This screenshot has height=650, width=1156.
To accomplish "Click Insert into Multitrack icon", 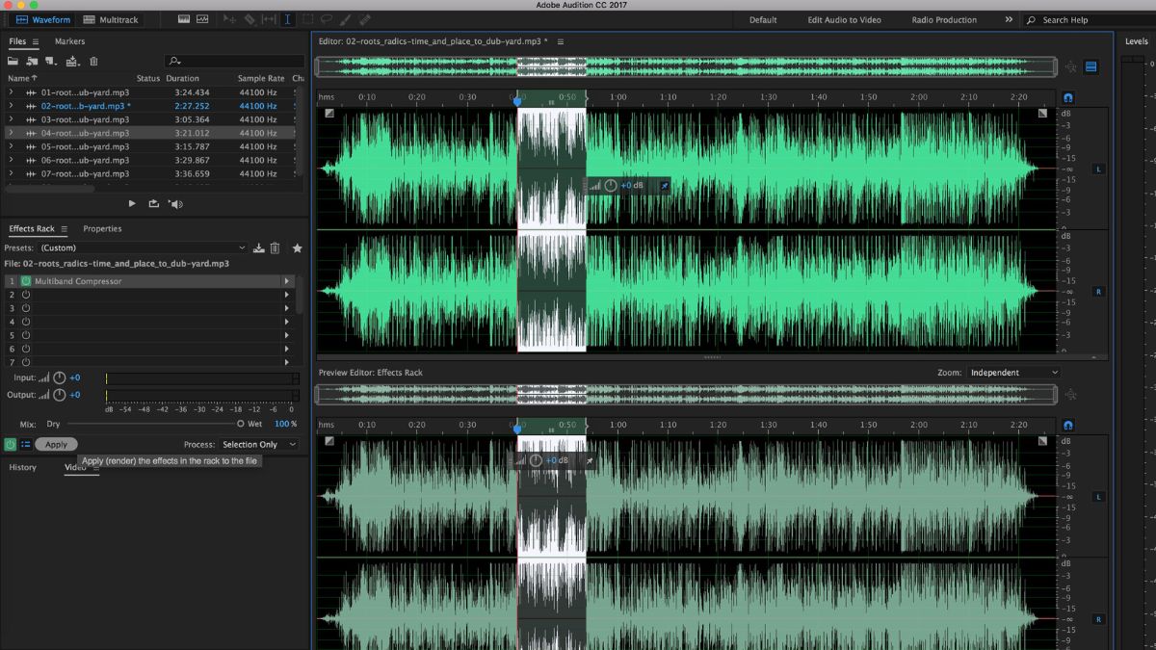I will click(x=72, y=61).
